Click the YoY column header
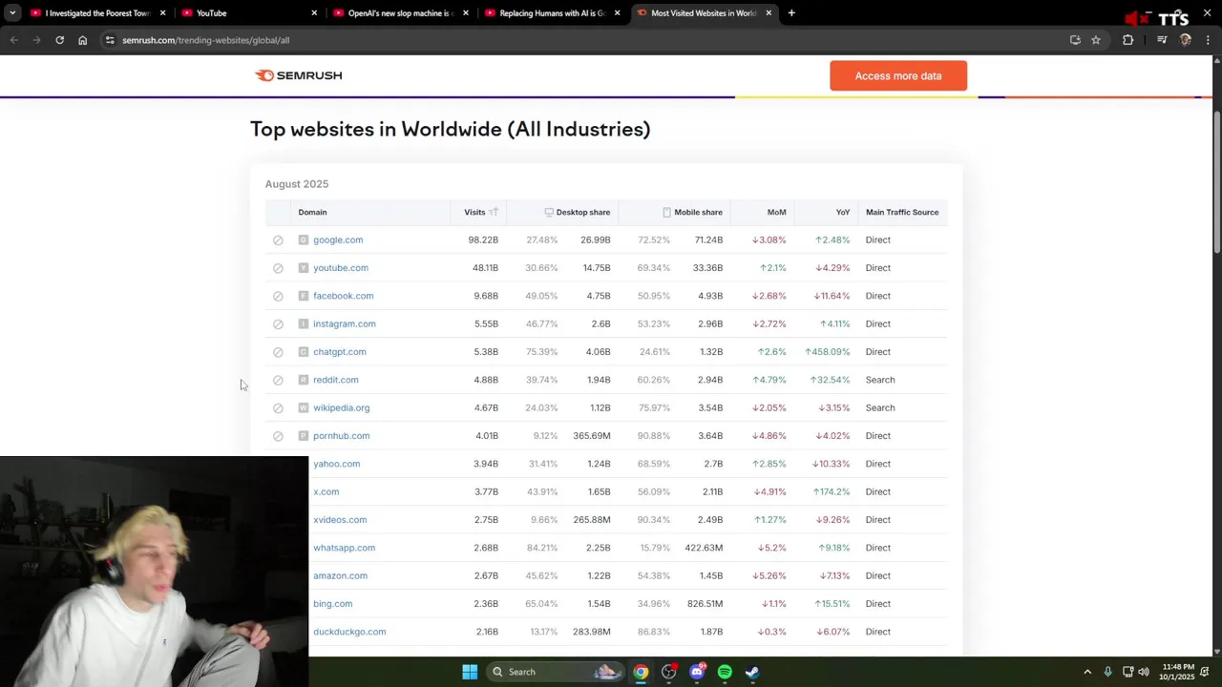The image size is (1222, 687). (843, 212)
